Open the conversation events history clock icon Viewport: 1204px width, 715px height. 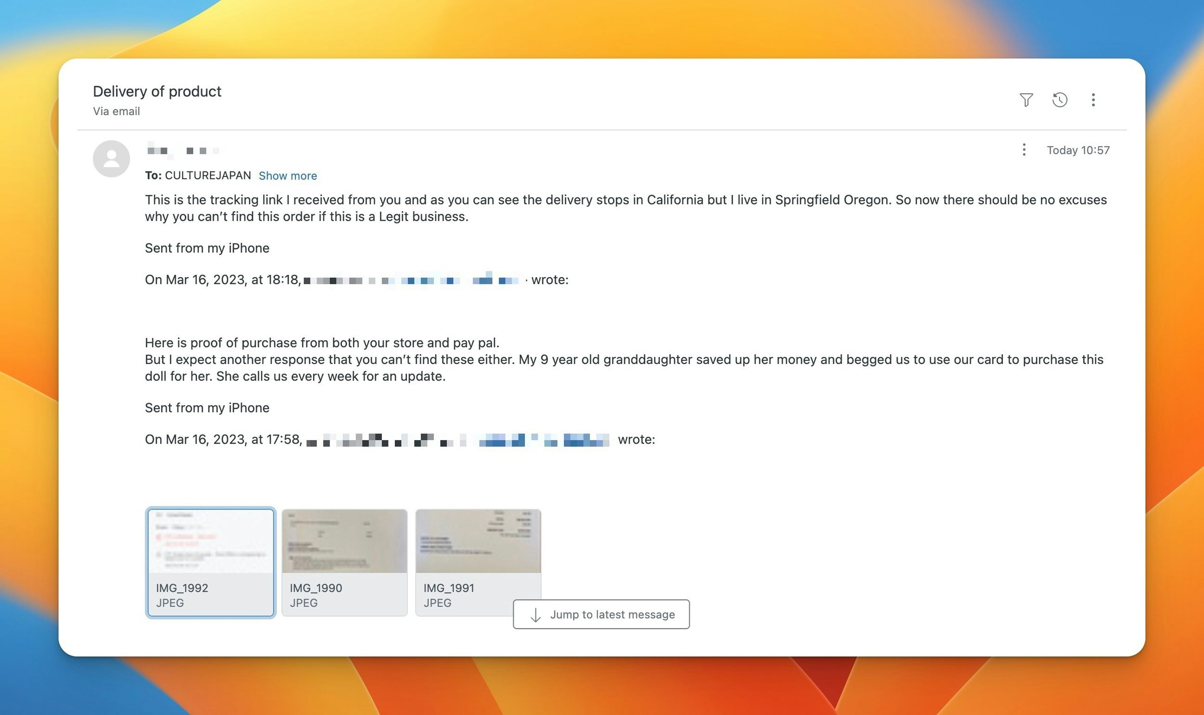(1060, 100)
